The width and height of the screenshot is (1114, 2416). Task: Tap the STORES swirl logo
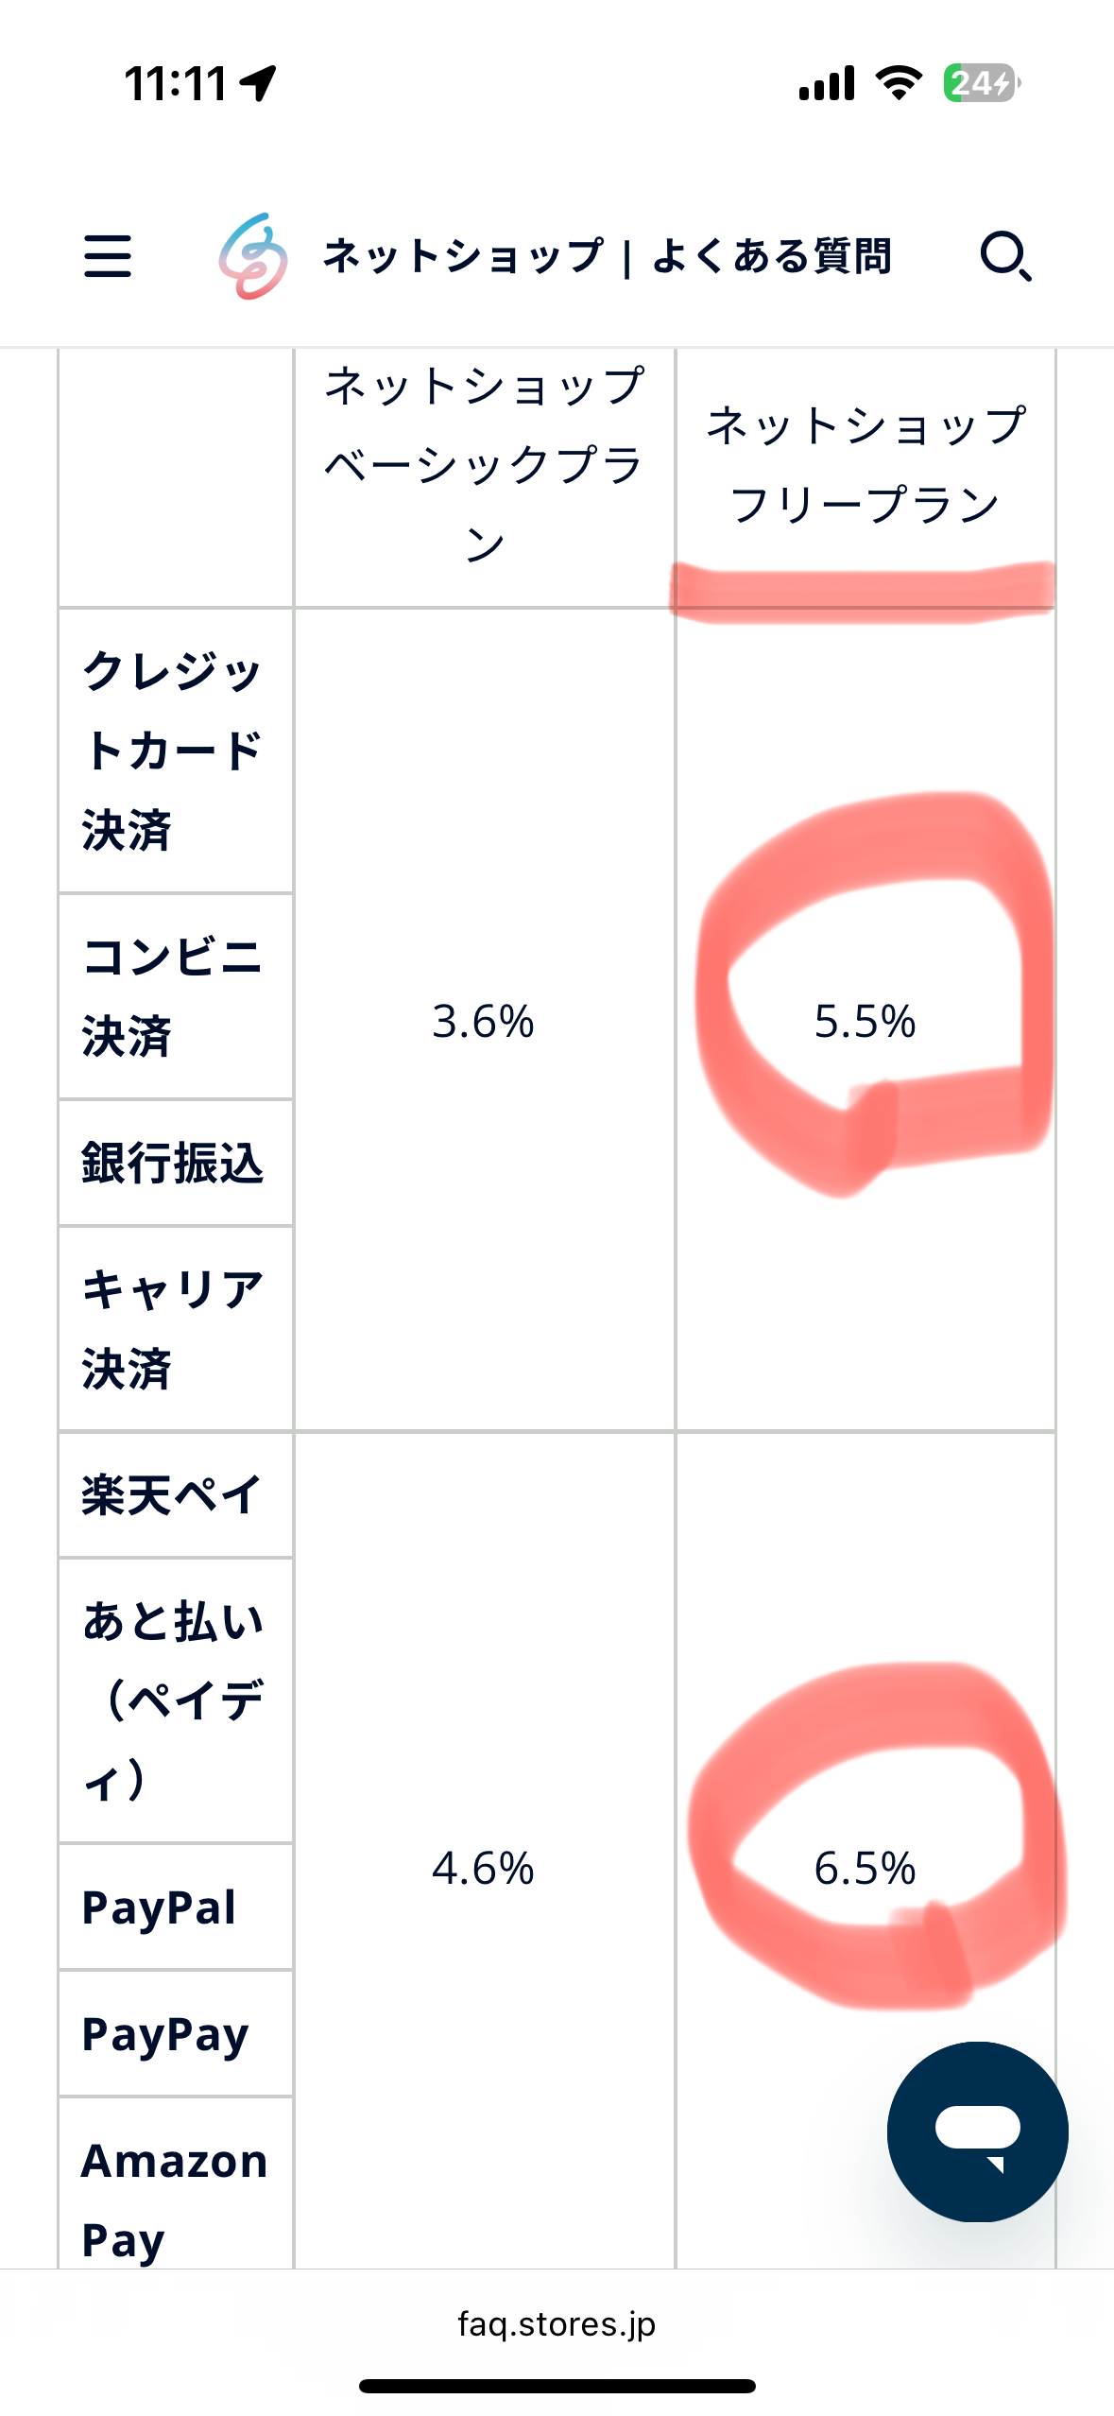tap(252, 256)
